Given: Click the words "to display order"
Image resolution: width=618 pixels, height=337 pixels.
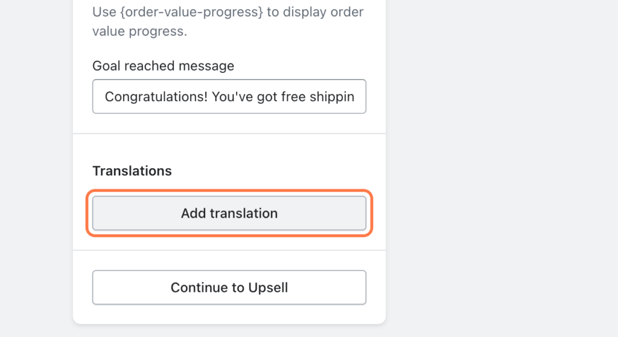Looking at the screenshot, I should tap(315, 12).
